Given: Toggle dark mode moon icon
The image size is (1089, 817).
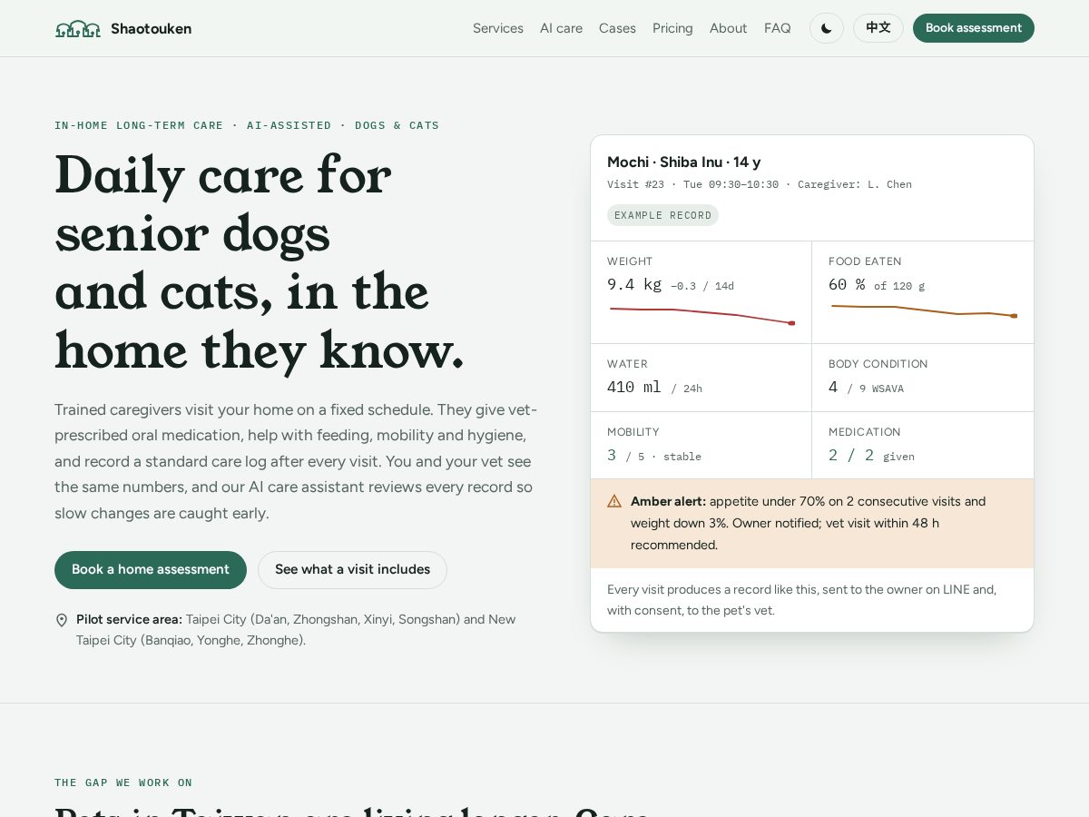Looking at the screenshot, I should 826,28.
